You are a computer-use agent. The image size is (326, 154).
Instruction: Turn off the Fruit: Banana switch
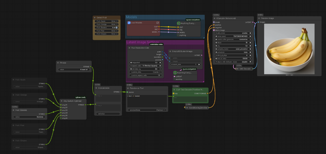click(117, 27)
